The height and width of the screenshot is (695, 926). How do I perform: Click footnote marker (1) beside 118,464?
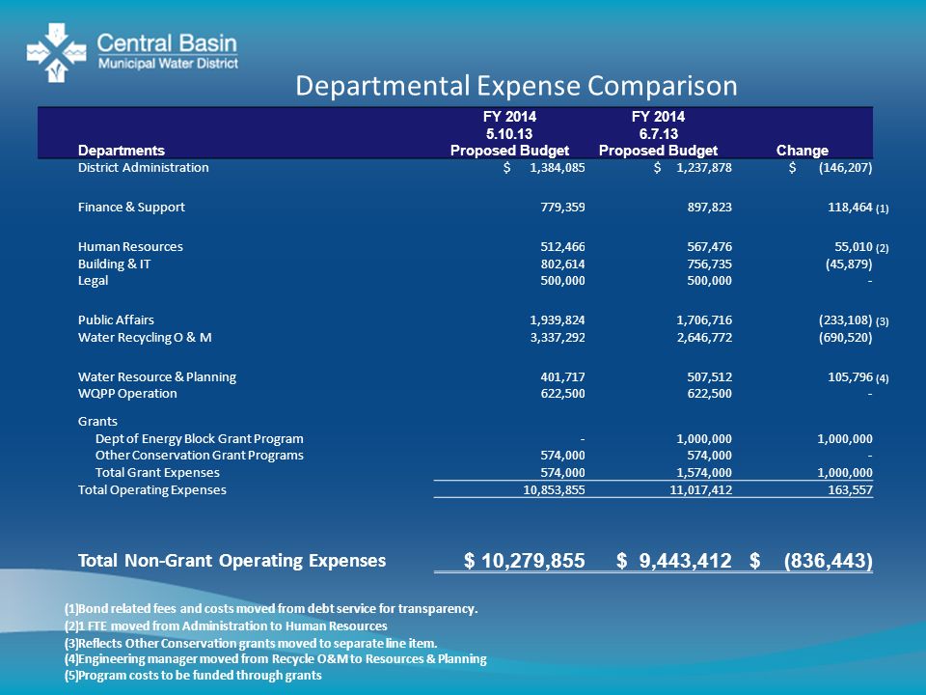click(883, 208)
